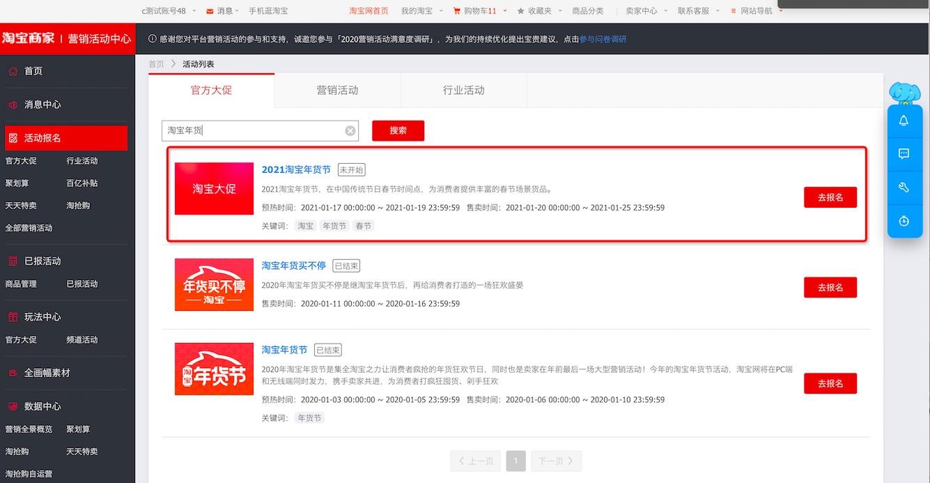
Task: Click the 手机逛淘宝 link
Action: point(268,11)
